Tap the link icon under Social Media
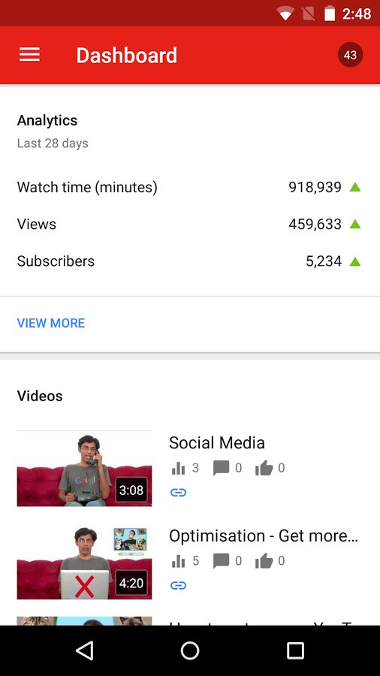380x676 pixels. click(178, 492)
